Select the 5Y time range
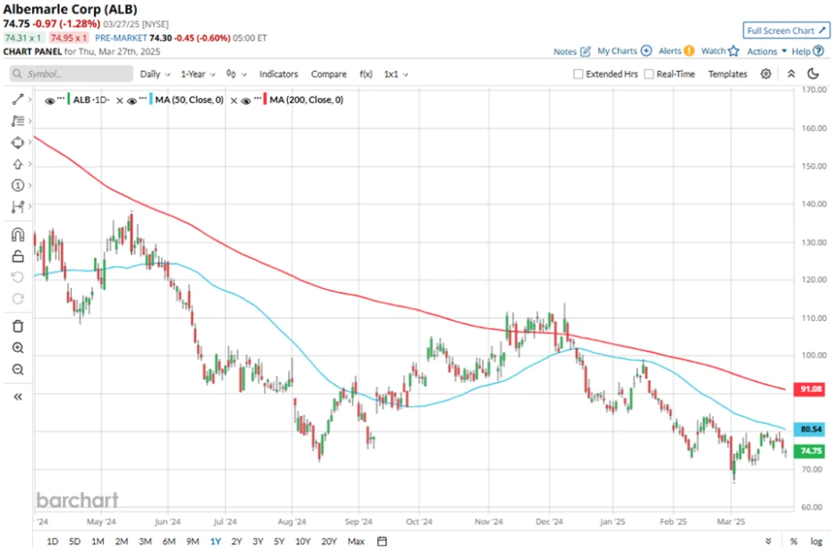 [279, 542]
